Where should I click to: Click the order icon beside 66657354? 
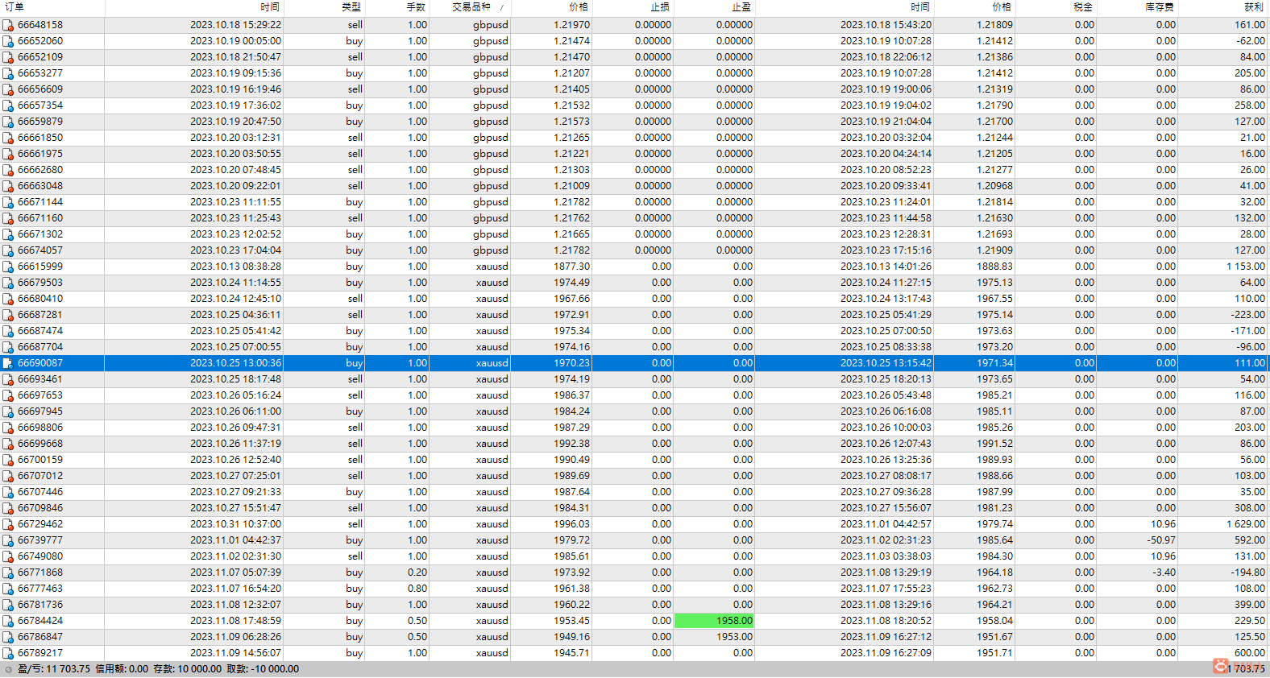[x=8, y=105]
